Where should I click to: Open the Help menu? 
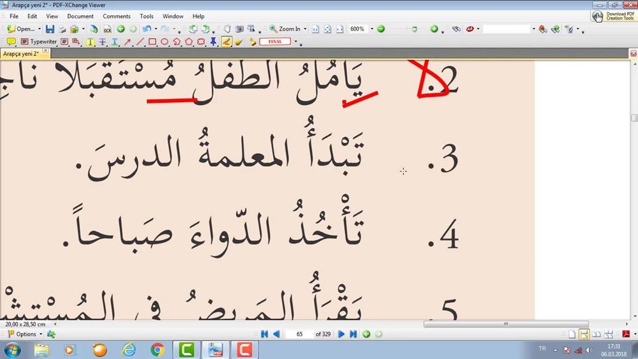[x=198, y=16]
